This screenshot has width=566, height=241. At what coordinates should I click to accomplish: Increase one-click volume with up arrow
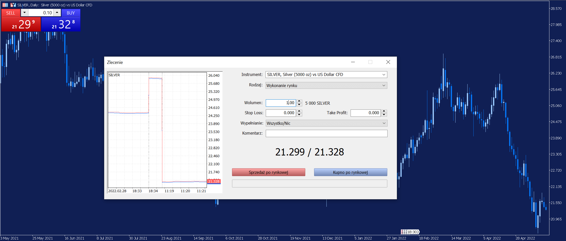click(57, 13)
